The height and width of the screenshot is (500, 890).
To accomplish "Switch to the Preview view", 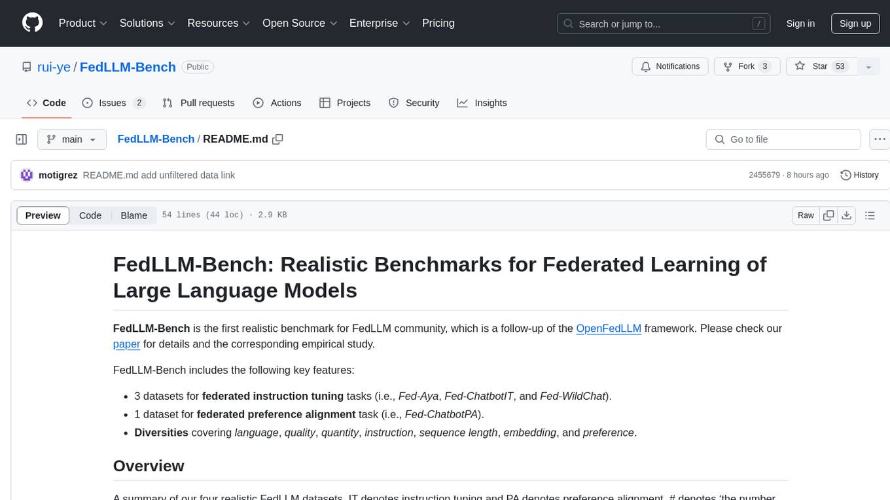I will coord(43,215).
